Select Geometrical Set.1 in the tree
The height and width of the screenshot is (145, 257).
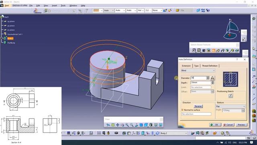click(15, 34)
